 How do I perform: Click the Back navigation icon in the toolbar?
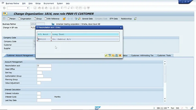tap(39, 8)
